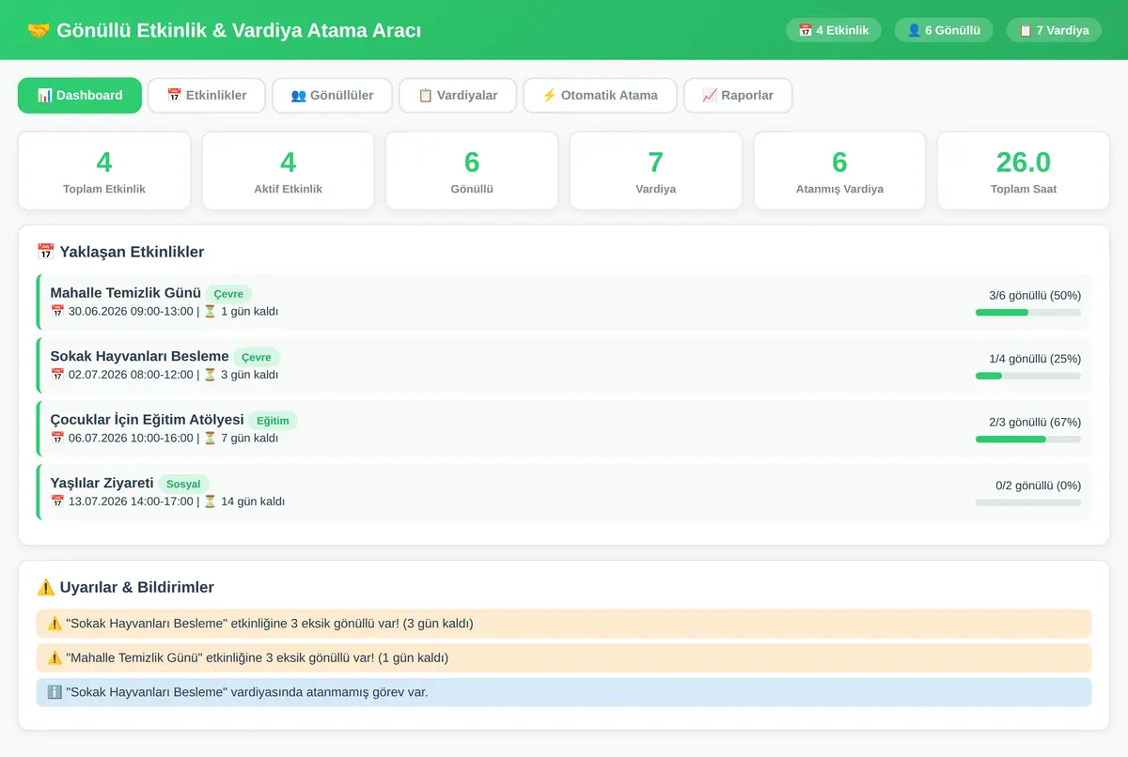The height and width of the screenshot is (757, 1128).
Task: Switch to the Etkinlikler tab
Action: pyautogui.click(x=207, y=95)
